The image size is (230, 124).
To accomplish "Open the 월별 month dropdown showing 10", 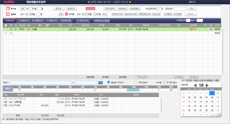I will (31, 14).
